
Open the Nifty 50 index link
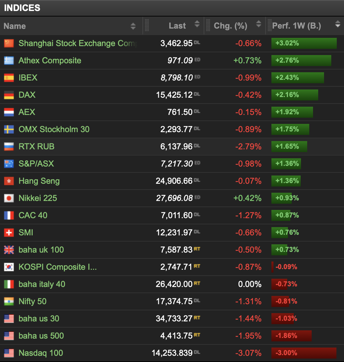click(33, 301)
